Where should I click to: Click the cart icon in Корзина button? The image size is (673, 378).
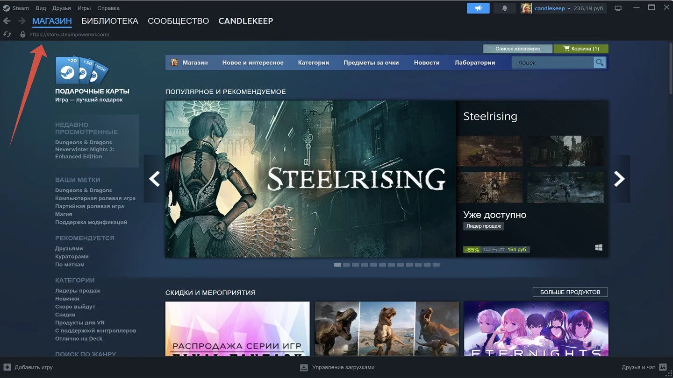point(566,49)
